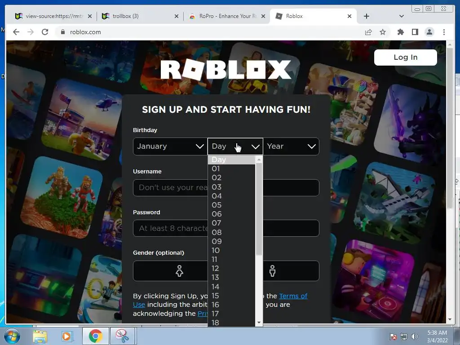Click the day list scroll-up arrow
Viewport: 460px width, 345px height.
pyautogui.click(x=259, y=159)
